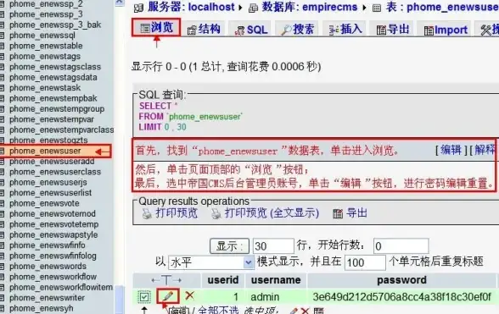Switch to the SQL tab
Image resolution: width=499 pixels, height=314 pixels.
tap(251, 30)
